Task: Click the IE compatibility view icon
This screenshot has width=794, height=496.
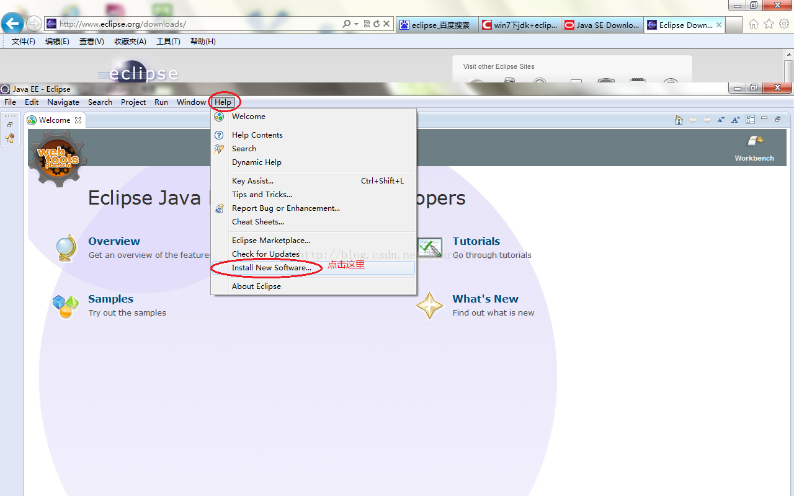Action: click(x=367, y=24)
